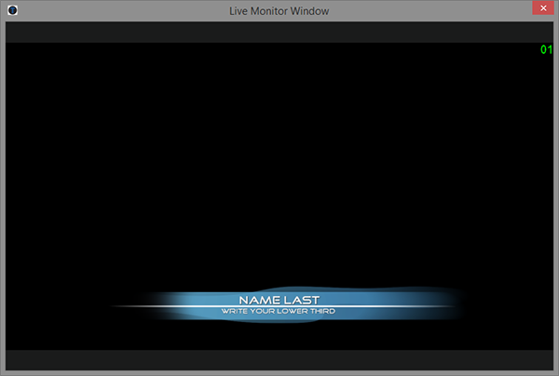Click the green 01 channel indicator
The image size is (559, 376).
pyautogui.click(x=546, y=50)
